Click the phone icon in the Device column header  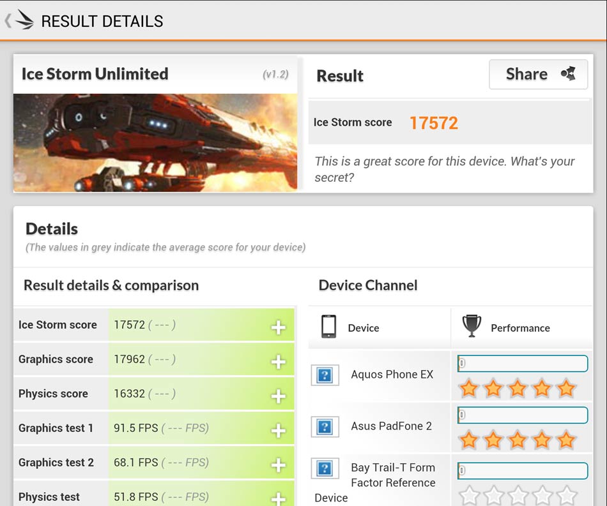(x=328, y=327)
